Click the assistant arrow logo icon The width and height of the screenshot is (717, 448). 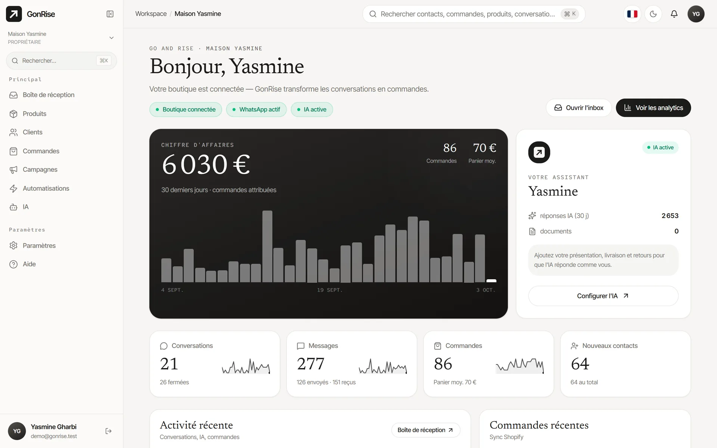[x=539, y=152]
